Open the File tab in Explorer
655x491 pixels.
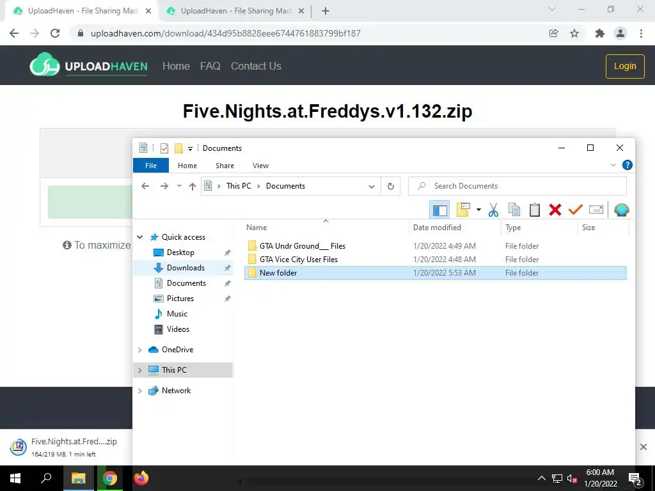pyautogui.click(x=151, y=166)
